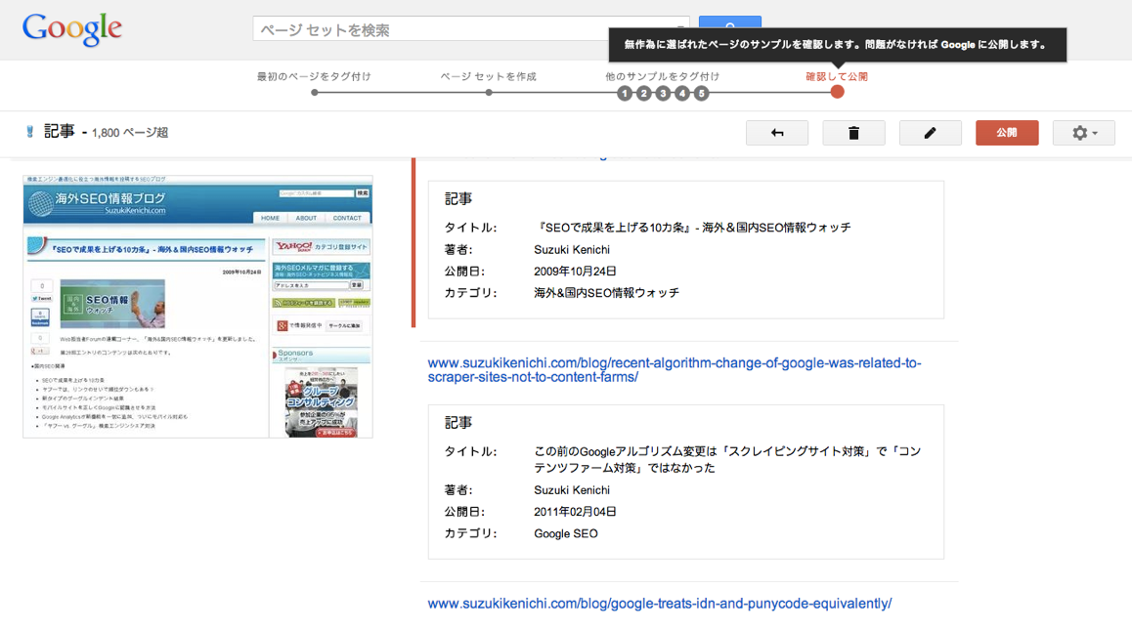
Task: Click date 2011年02月04日 in second card
Action: click(576, 512)
